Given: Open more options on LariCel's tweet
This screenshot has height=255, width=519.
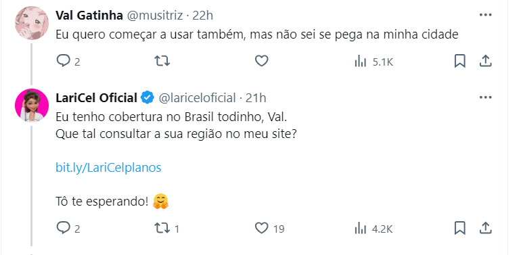Looking at the screenshot, I should tap(485, 97).
